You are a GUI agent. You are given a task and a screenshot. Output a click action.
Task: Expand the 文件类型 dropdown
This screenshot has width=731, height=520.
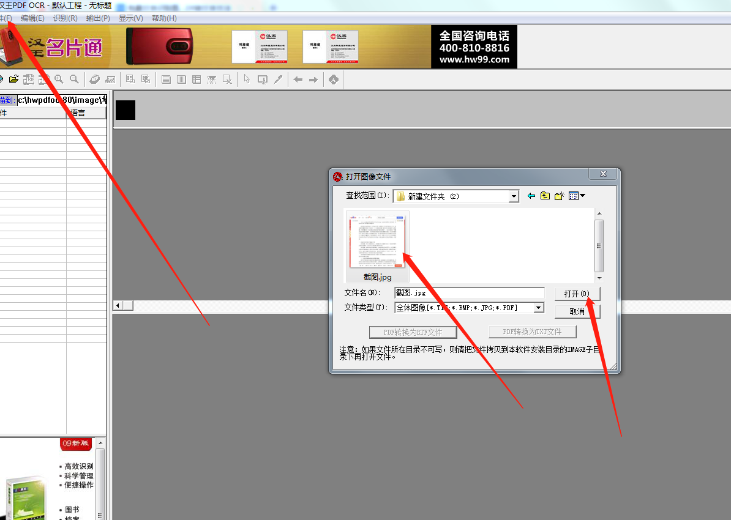539,308
